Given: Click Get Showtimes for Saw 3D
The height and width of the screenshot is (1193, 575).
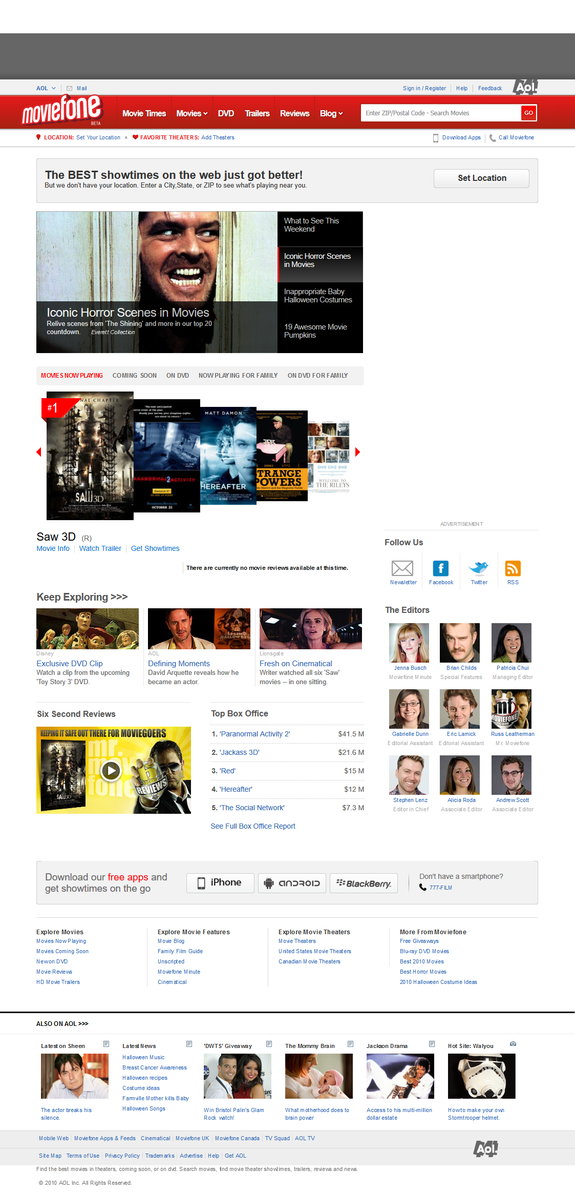Looking at the screenshot, I should [x=155, y=548].
